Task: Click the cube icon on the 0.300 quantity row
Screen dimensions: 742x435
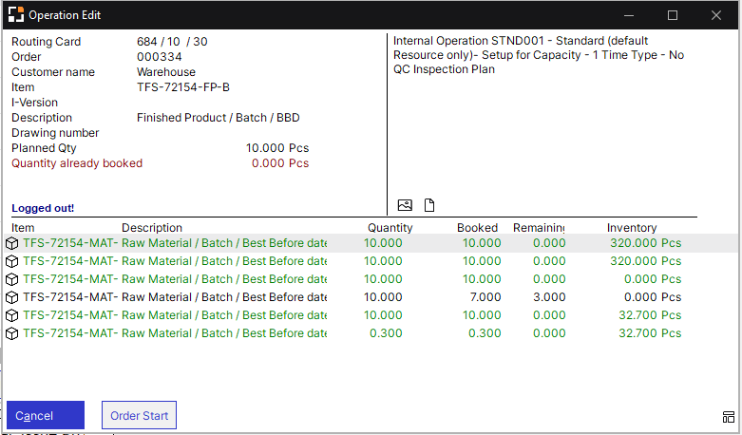Action: tap(12, 333)
